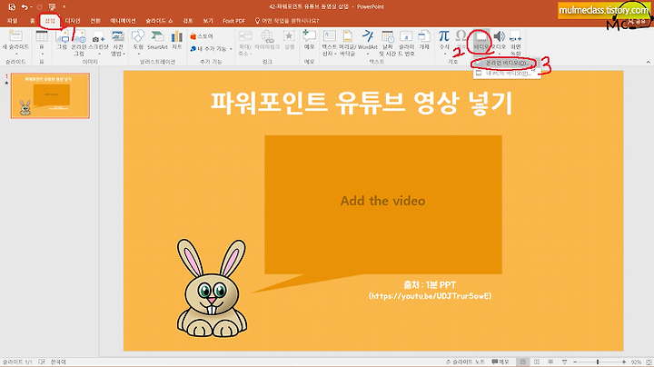Expand Photo Album dropdown arrow
Image resolution: width=654 pixels, height=367 pixels.
point(124,54)
